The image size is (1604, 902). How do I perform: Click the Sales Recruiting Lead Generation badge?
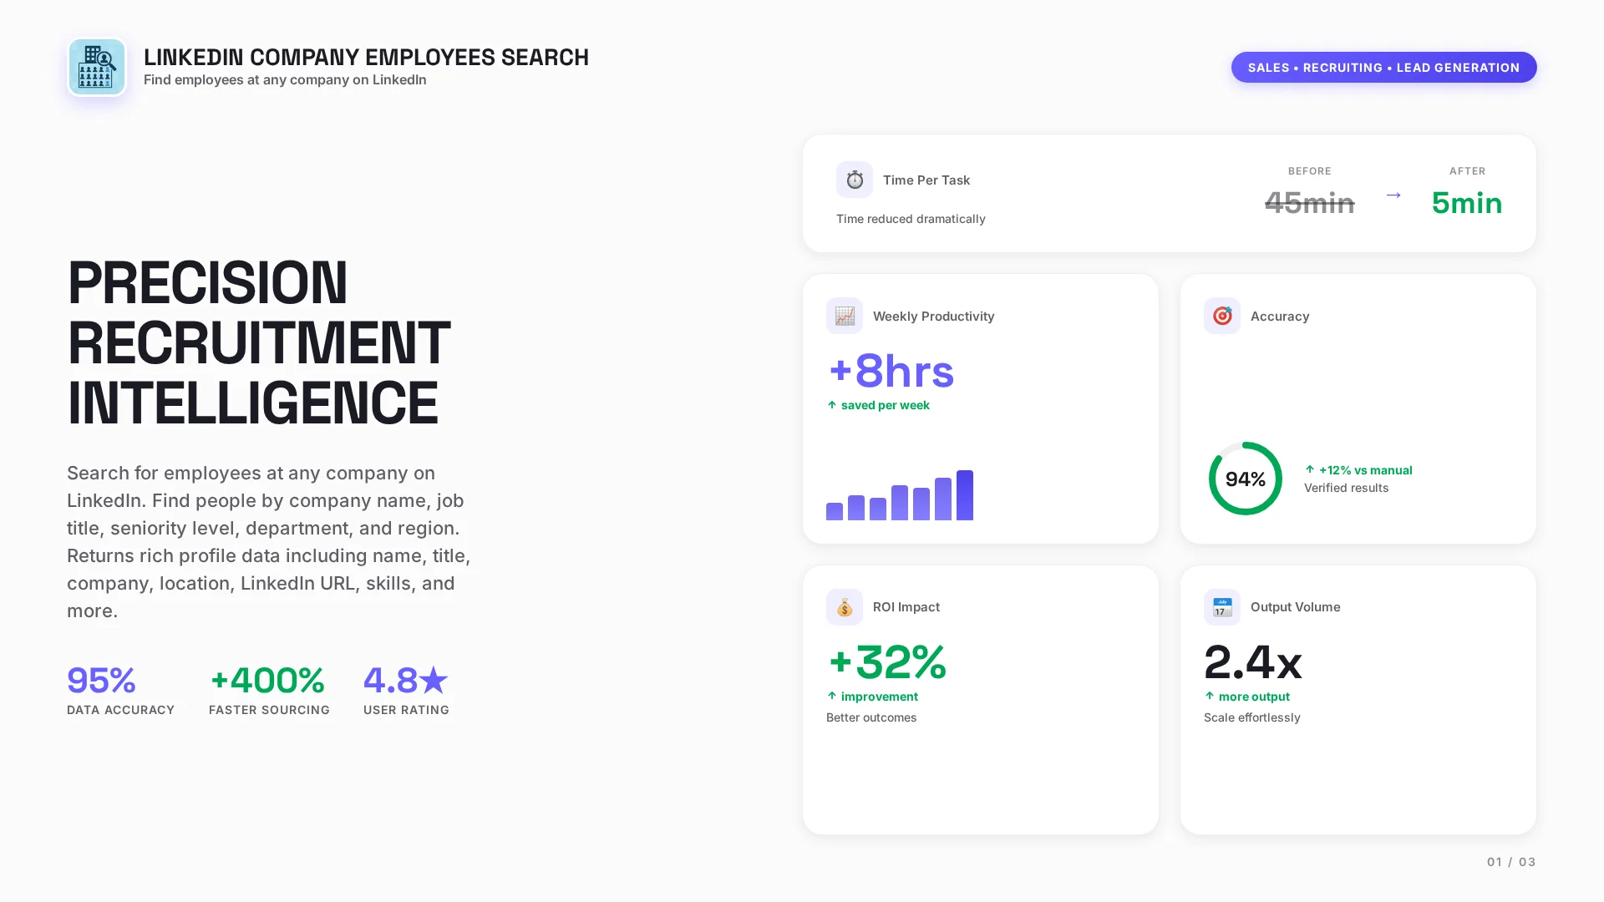coord(1383,68)
